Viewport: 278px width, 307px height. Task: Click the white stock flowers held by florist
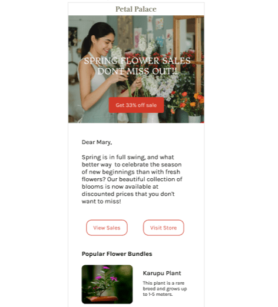coord(117,55)
